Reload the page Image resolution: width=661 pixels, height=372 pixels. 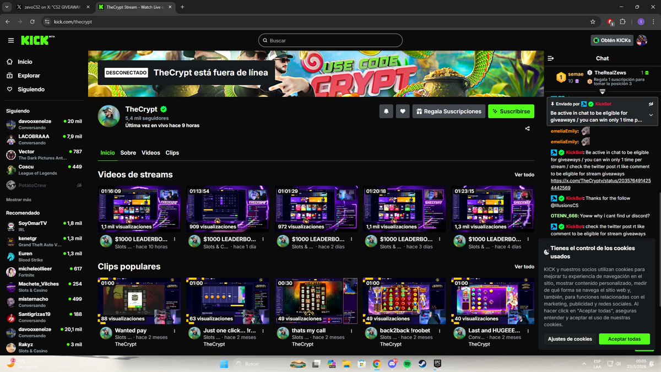[x=32, y=21]
